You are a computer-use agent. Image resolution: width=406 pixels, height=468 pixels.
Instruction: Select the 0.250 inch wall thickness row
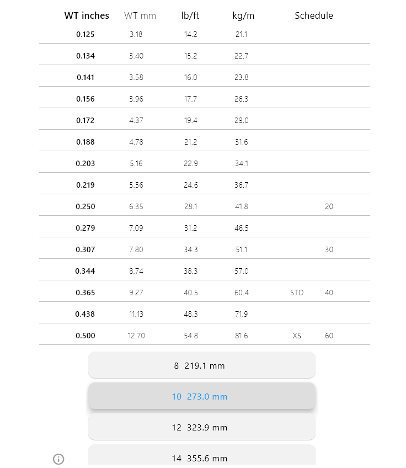tap(86, 206)
